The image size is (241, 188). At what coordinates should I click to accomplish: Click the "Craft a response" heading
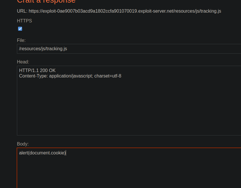(46, 1)
